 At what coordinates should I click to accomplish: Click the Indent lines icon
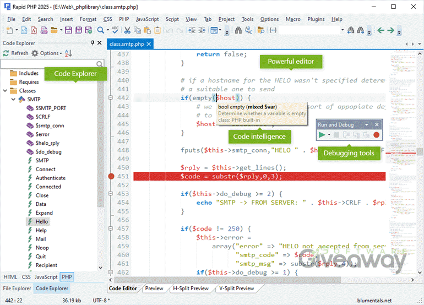192,30
